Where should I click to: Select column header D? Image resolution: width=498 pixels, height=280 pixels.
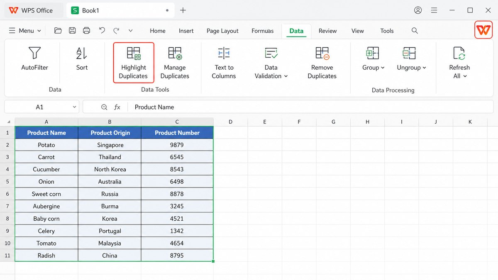coord(230,122)
